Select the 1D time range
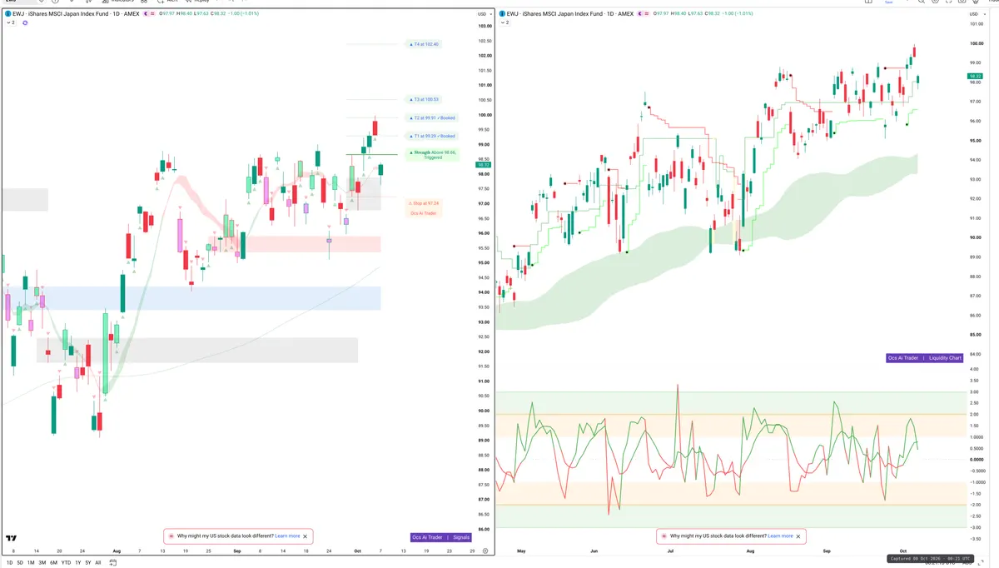Viewport: 999px width, 568px height. (x=8, y=563)
